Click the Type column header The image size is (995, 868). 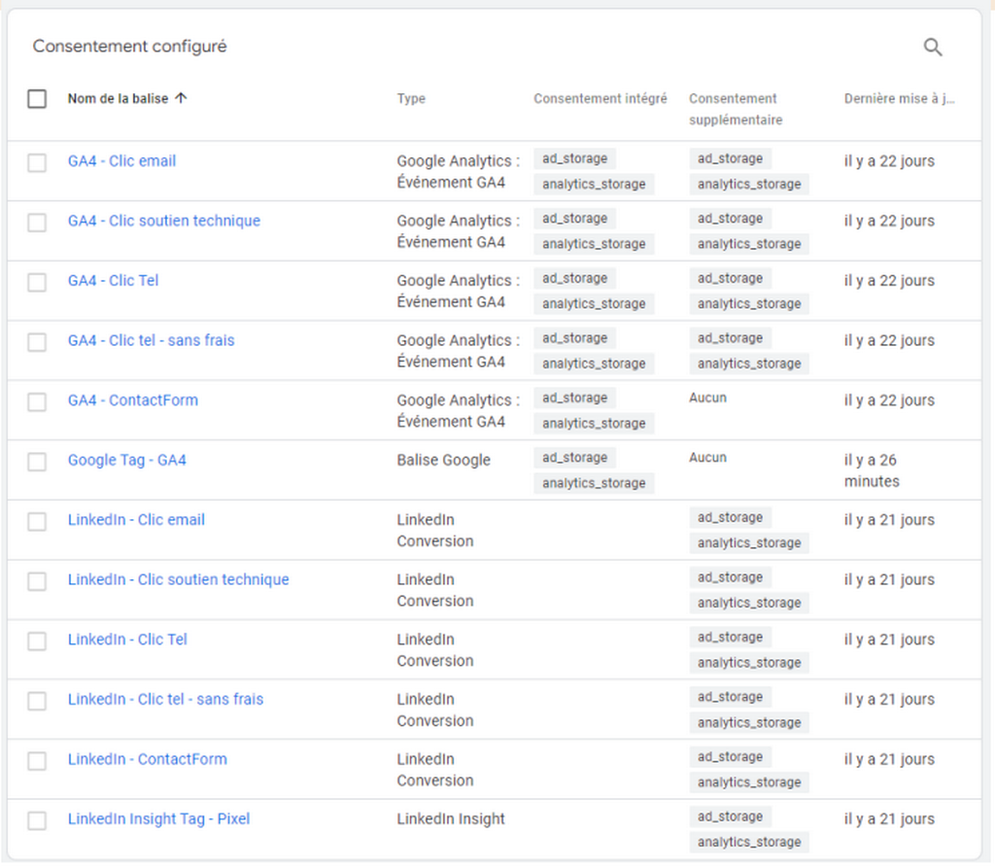coord(411,98)
